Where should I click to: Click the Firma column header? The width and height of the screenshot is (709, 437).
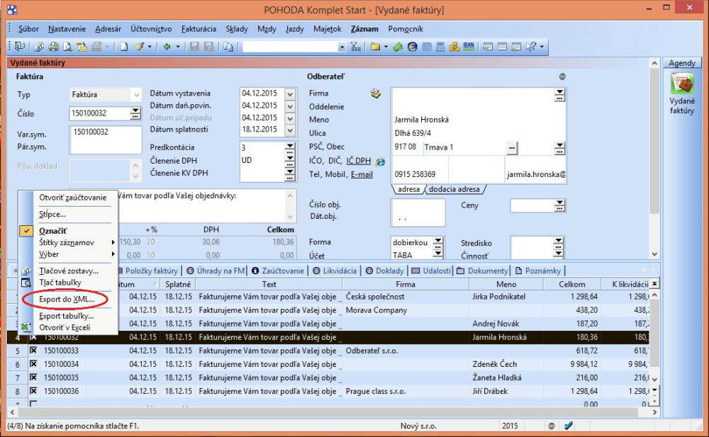pyautogui.click(x=405, y=284)
